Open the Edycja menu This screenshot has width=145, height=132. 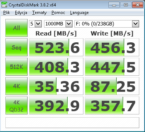(x=21, y=13)
